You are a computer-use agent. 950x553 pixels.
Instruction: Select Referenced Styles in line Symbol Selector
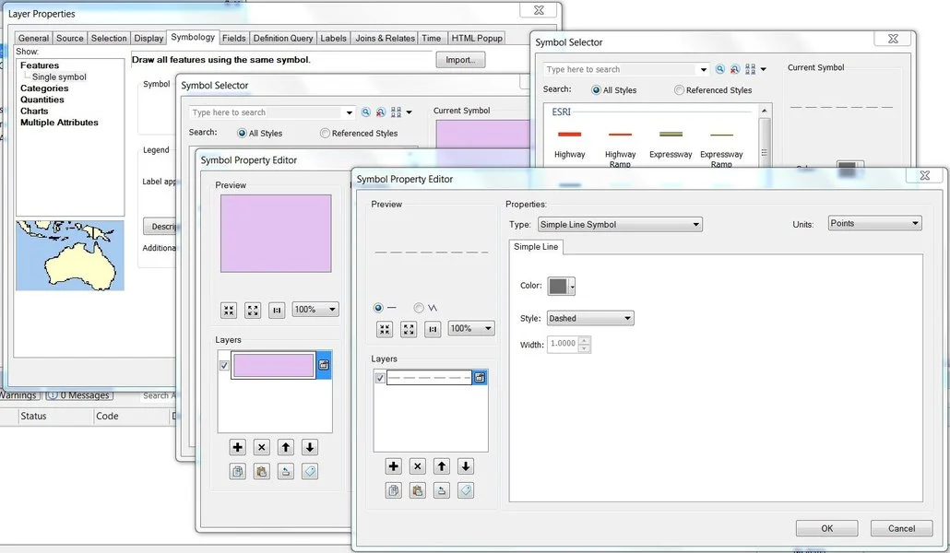click(x=680, y=90)
